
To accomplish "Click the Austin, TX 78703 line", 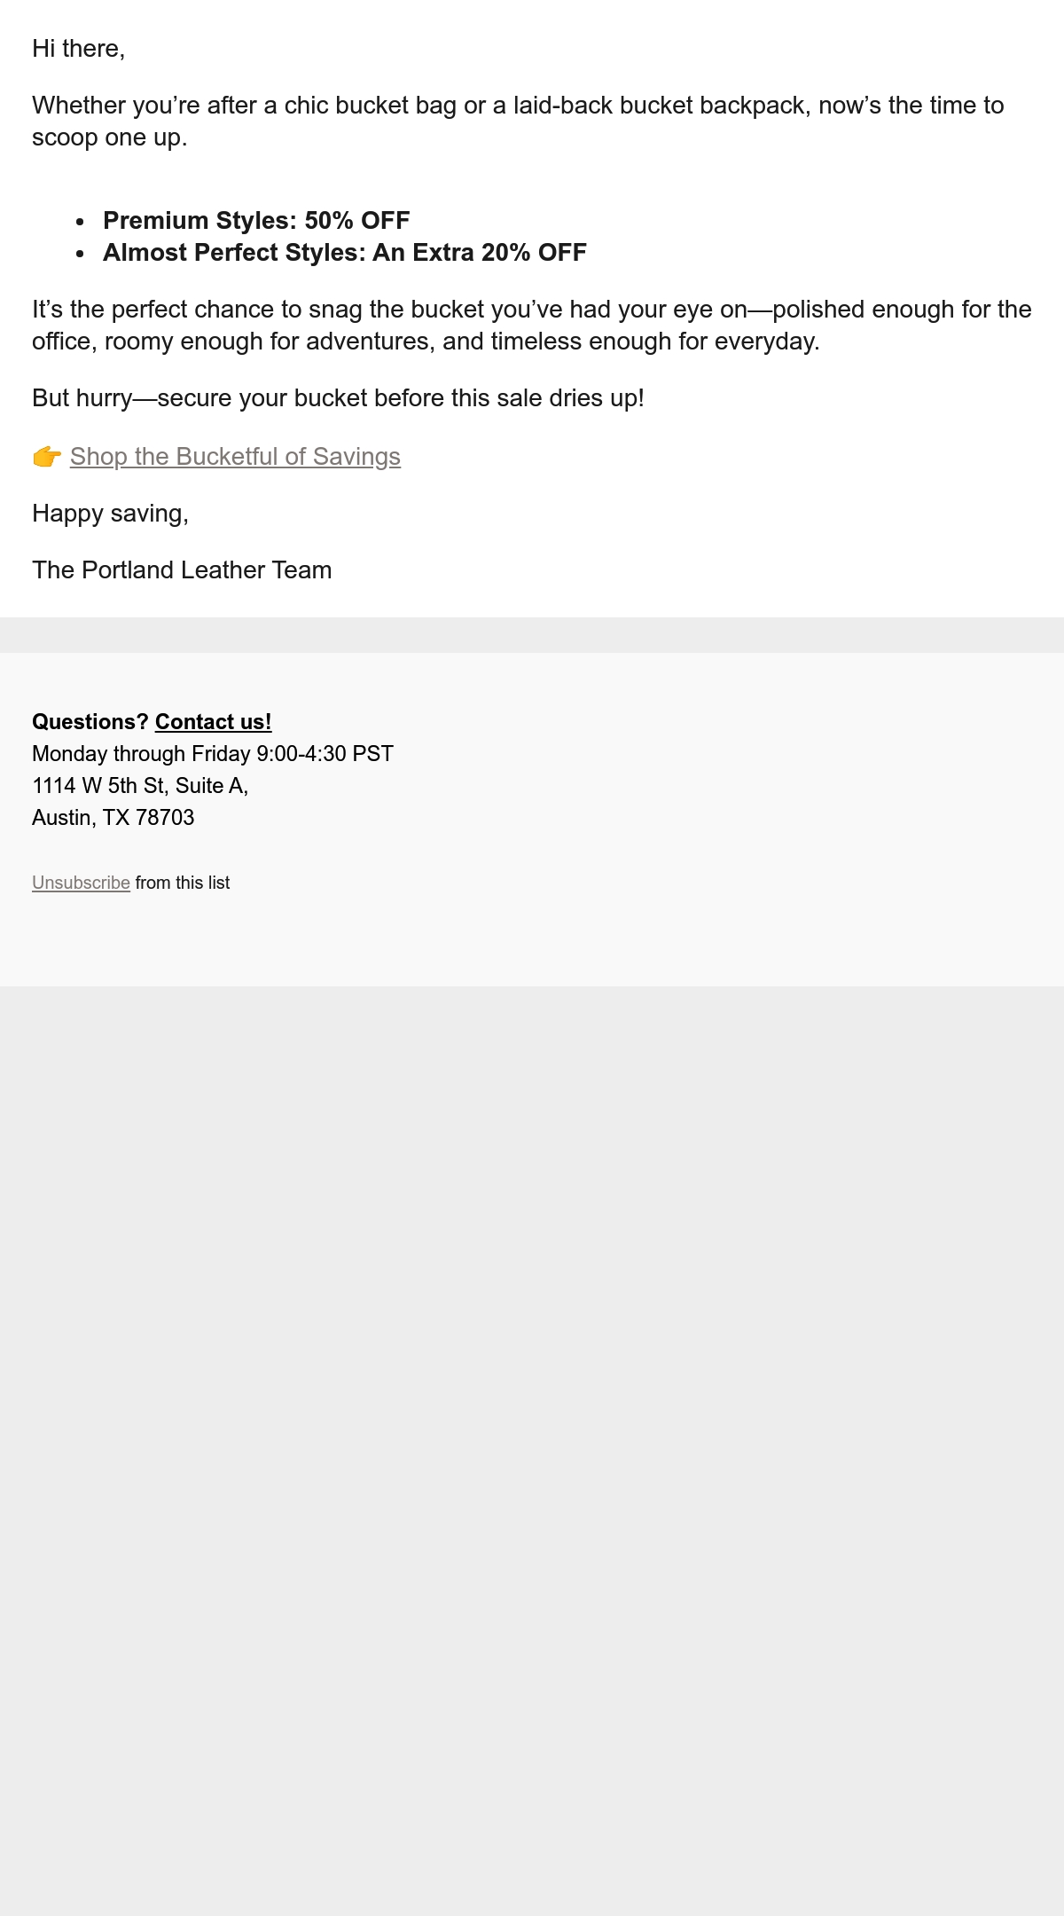I will (x=113, y=818).
